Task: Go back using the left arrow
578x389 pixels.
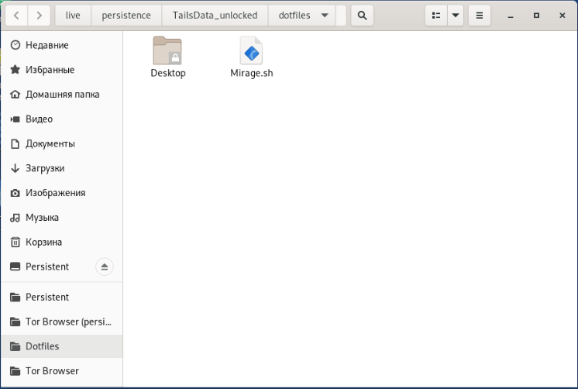Action: tap(17, 15)
